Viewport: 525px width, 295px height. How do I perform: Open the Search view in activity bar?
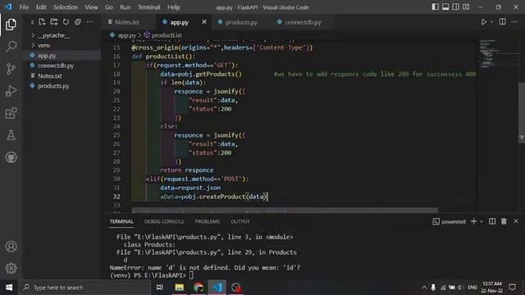point(11,47)
